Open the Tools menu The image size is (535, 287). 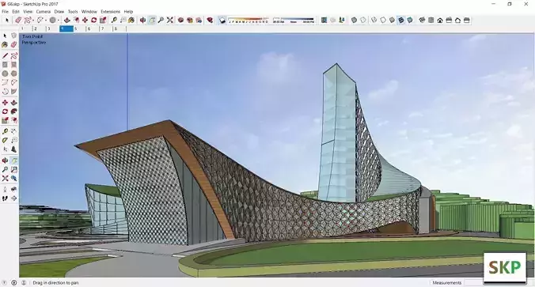point(73,12)
